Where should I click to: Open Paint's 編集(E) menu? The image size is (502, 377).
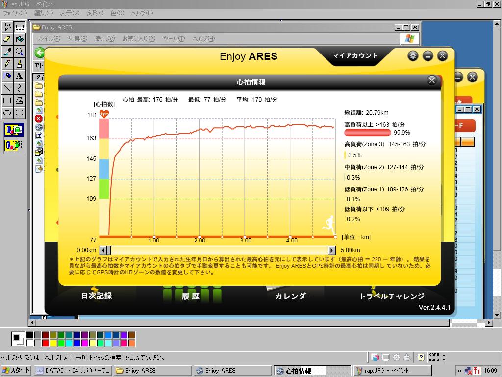pos(43,13)
